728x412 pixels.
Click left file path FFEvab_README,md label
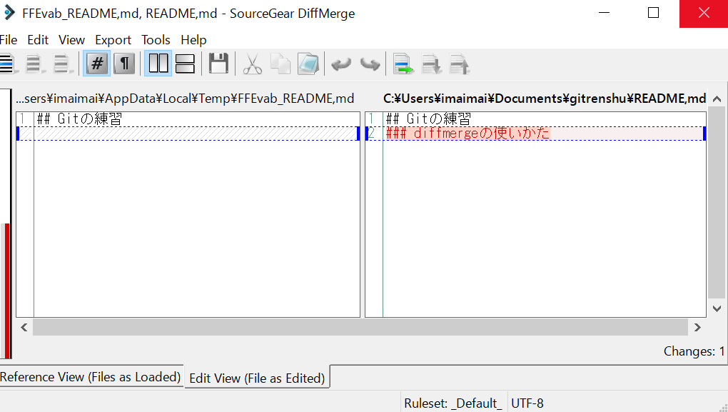tap(185, 99)
